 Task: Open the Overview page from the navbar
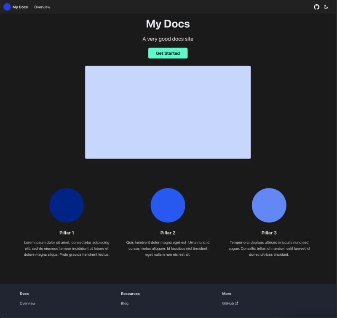tap(42, 7)
